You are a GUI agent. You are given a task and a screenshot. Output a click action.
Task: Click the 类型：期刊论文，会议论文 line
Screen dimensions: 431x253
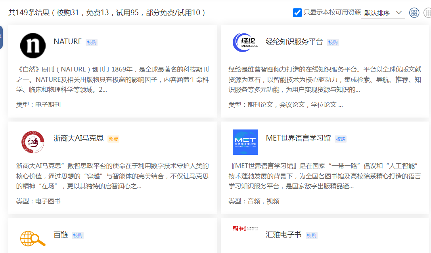coord(285,104)
